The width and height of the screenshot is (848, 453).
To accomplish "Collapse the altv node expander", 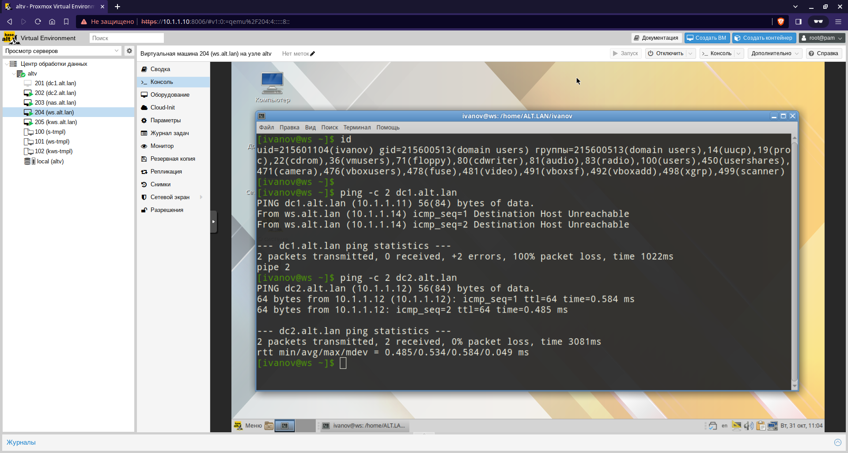I will (14, 74).
